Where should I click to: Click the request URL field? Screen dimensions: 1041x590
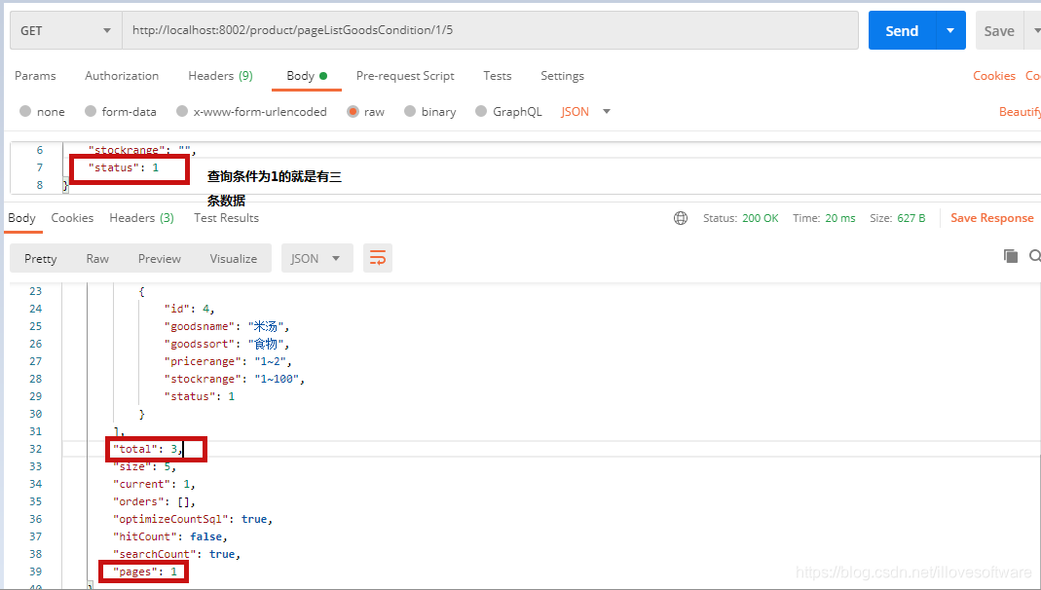click(x=490, y=30)
